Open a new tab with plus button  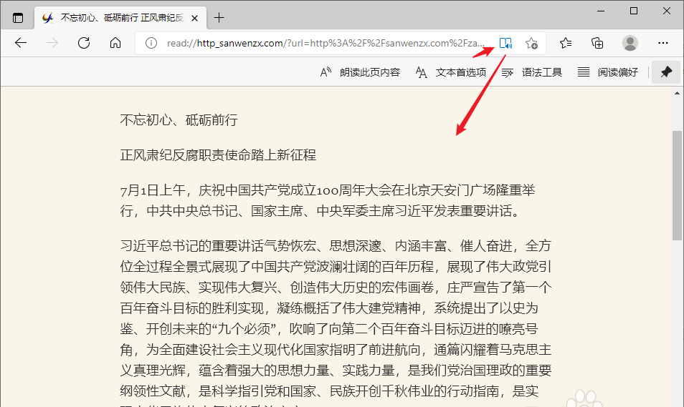[x=219, y=18]
